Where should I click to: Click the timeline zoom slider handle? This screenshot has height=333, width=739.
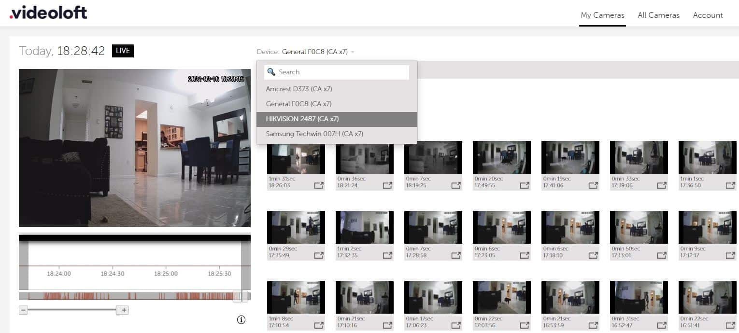coord(118,310)
